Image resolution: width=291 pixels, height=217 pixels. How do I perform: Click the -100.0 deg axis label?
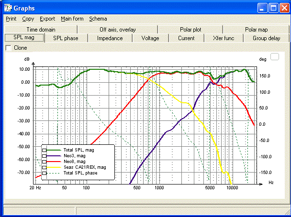[x=265, y=157]
